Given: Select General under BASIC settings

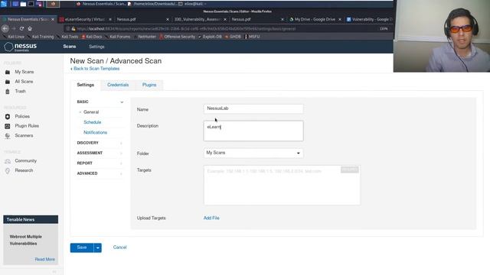Looking at the screenshot, I should click(x=91, y=112).
